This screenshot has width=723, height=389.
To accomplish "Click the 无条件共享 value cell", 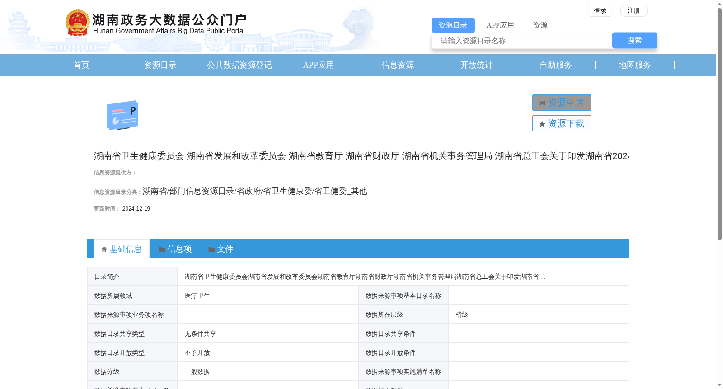I will click(x=268, y=333).
